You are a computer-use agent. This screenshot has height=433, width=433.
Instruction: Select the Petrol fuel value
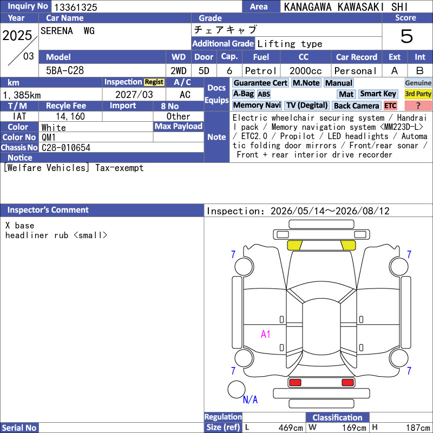[261, 71]
